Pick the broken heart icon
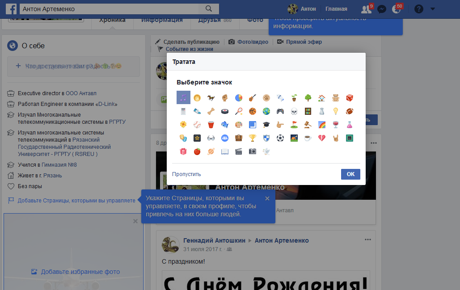This screenshot has height=290, width=460. [321, 138]
